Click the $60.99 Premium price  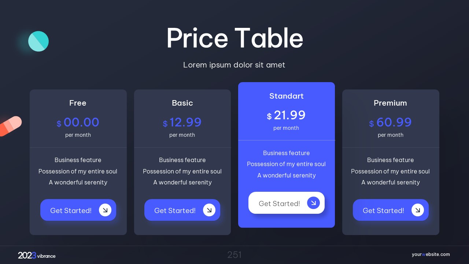coord(391,122)
